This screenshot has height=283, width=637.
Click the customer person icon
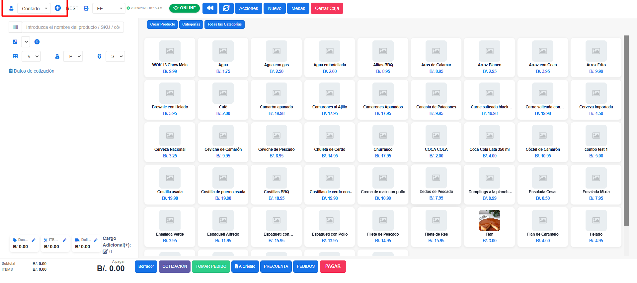(11, 8)
